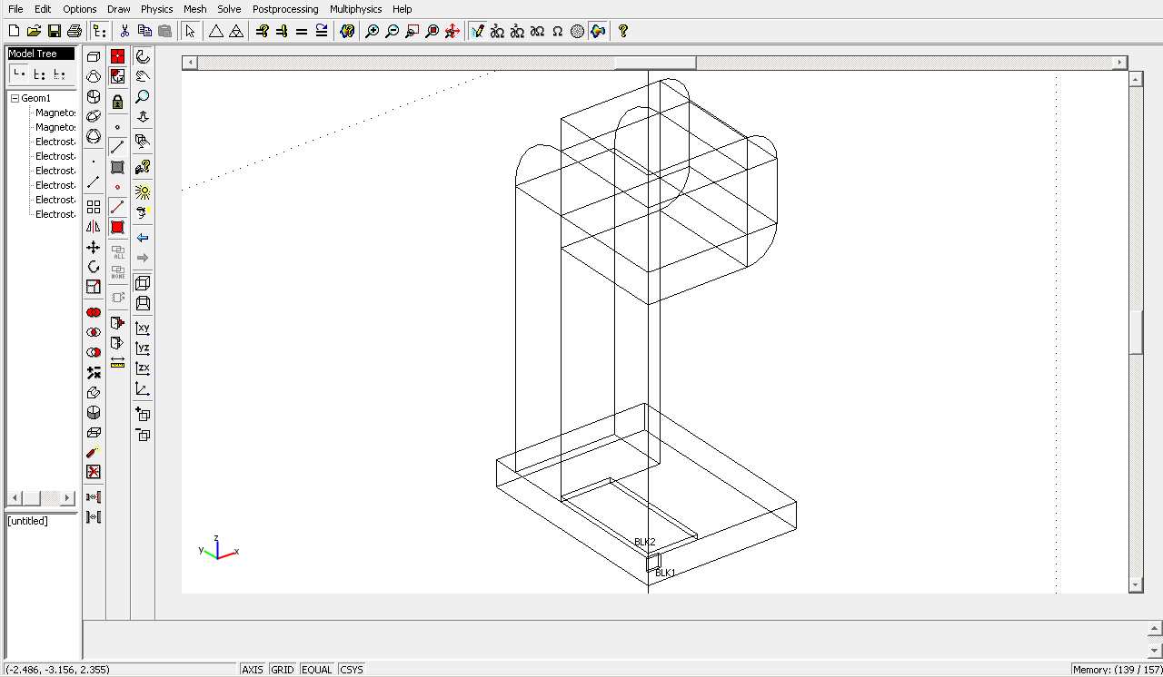
Task: Toggle the Headlight icon
Action: pos(143,212)
